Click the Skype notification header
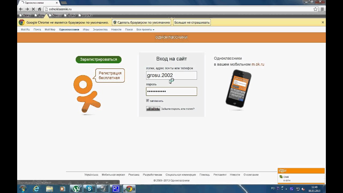The width and height of the screenshot is (343, 193). (301, 171)
